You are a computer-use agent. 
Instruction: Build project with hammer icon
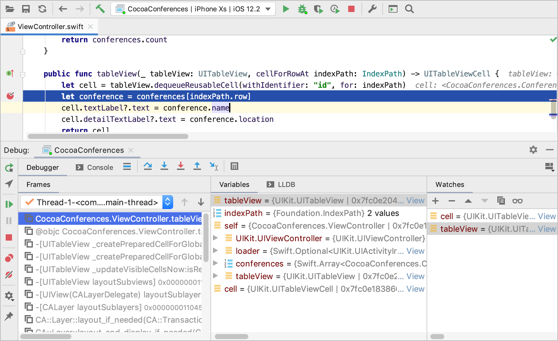(100, 9)
